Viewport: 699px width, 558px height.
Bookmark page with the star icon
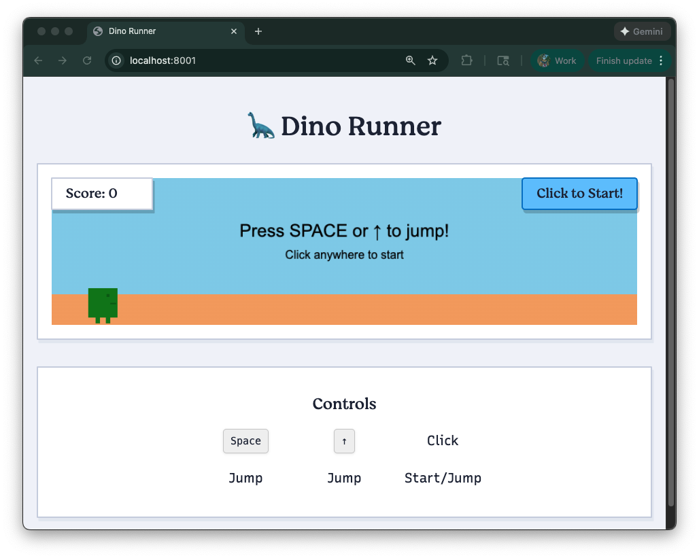coord(432,60)
